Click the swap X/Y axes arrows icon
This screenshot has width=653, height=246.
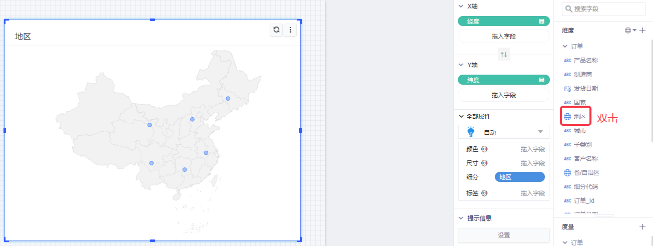tap(504, 55)
